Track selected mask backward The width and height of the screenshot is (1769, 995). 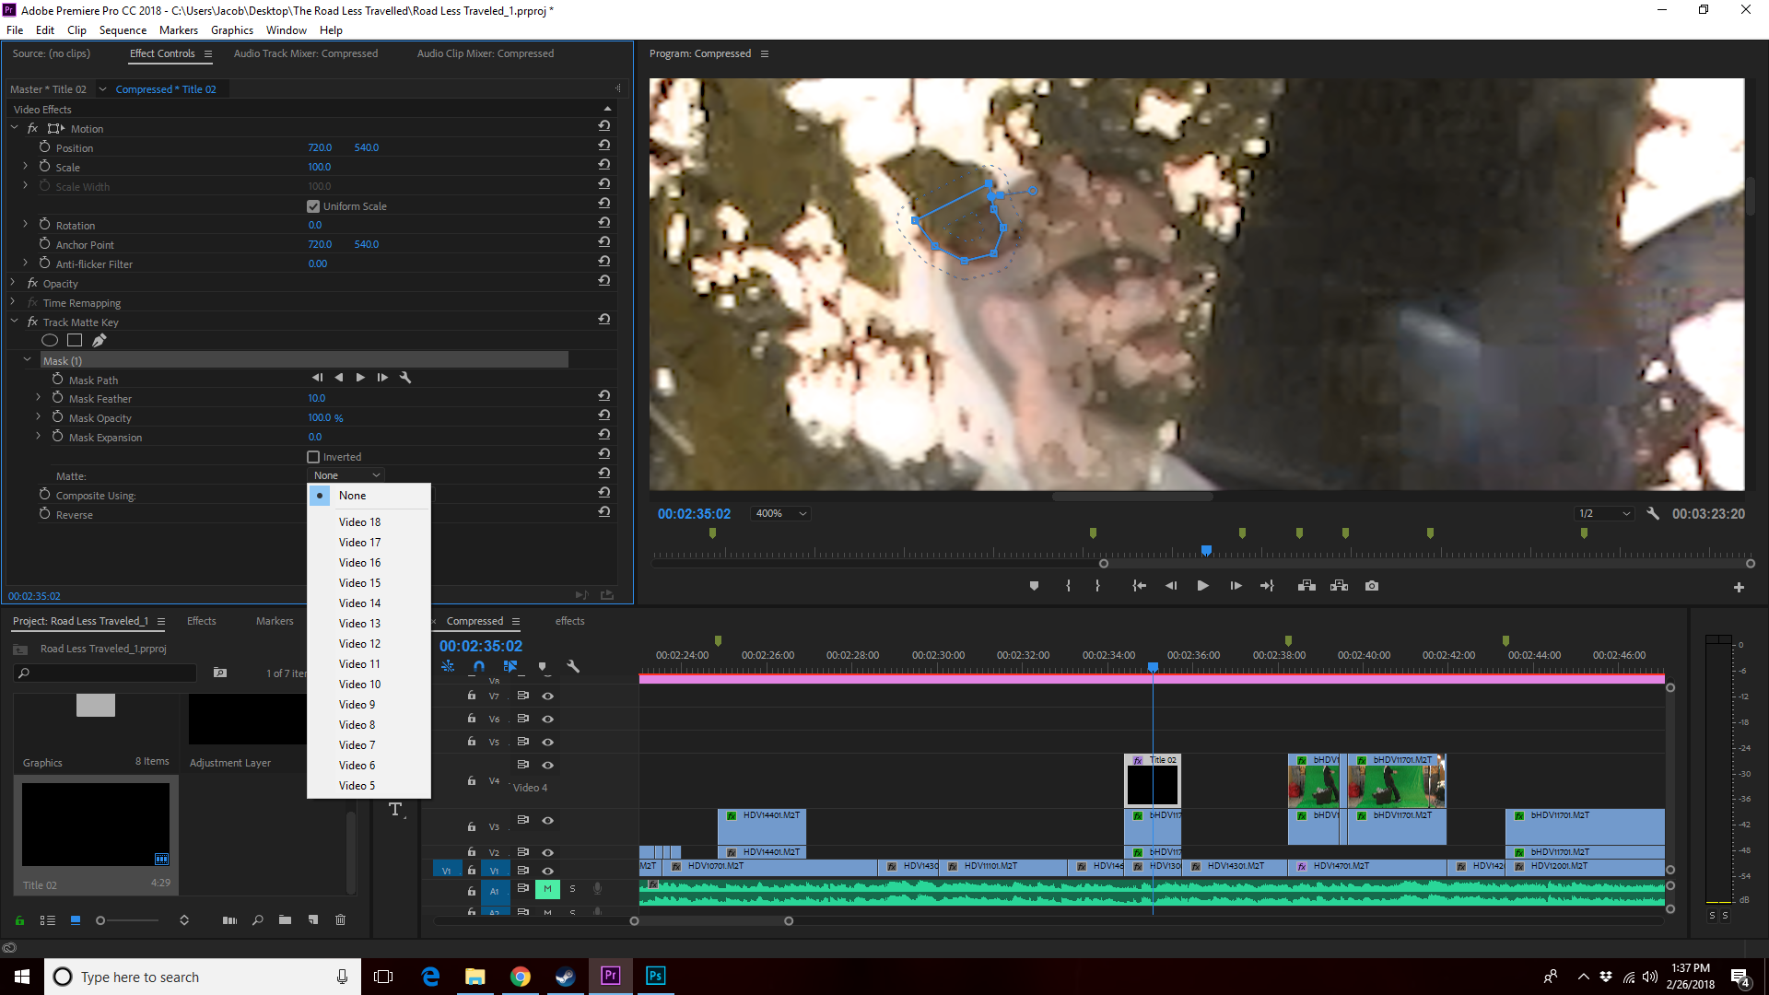(339, 378)
